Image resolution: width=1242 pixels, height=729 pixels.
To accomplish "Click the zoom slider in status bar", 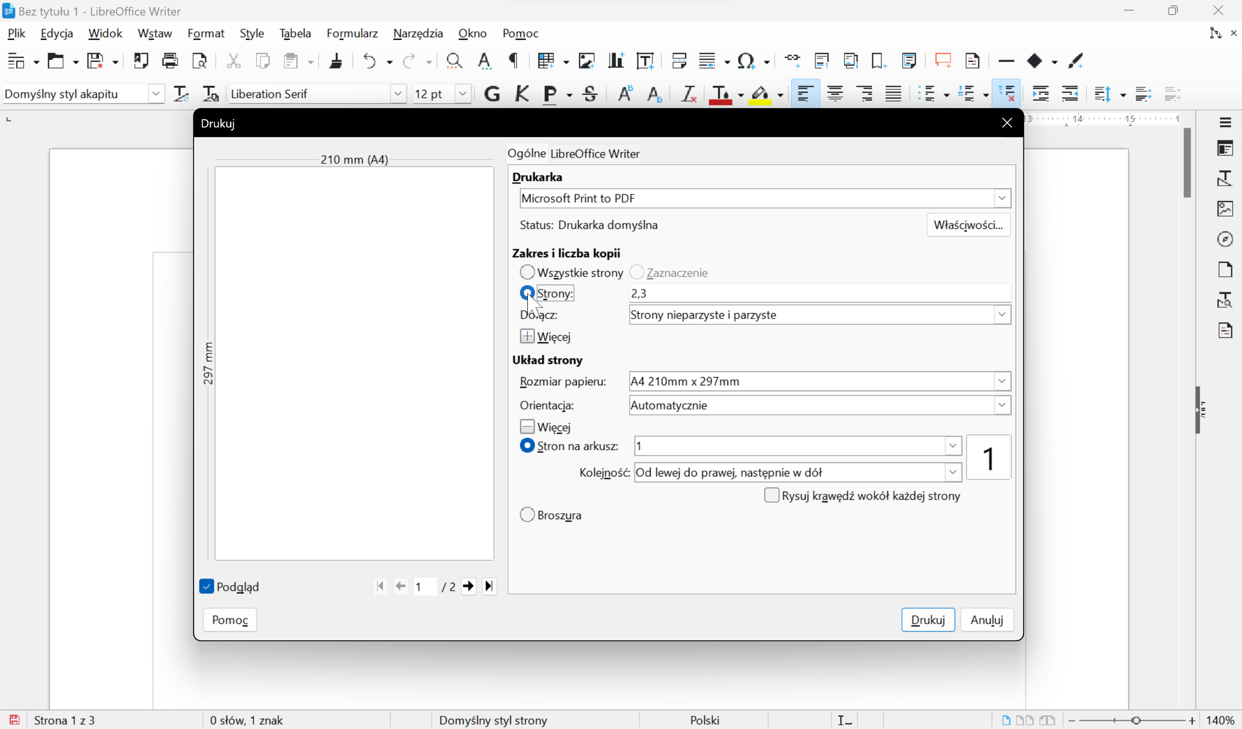I will (1132, 720).
